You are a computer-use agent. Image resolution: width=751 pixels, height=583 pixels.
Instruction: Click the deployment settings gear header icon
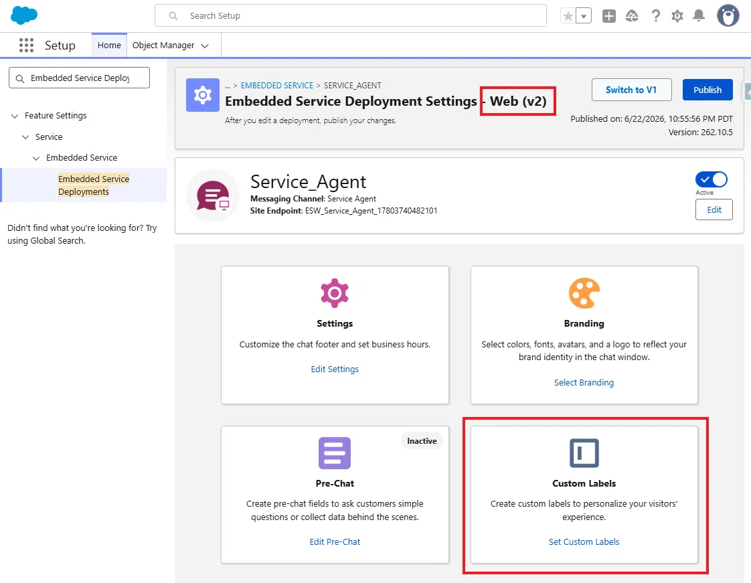coord(203,95)
